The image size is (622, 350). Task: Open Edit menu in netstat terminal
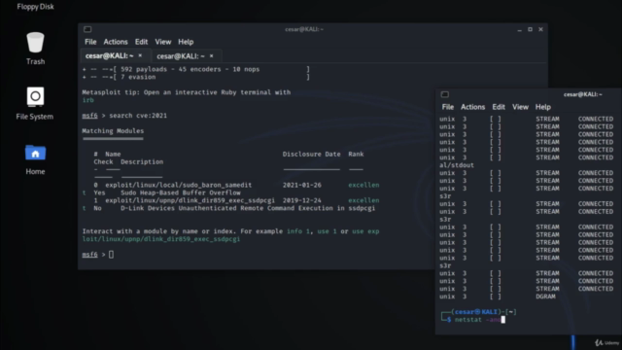click(x=499, y=107)
